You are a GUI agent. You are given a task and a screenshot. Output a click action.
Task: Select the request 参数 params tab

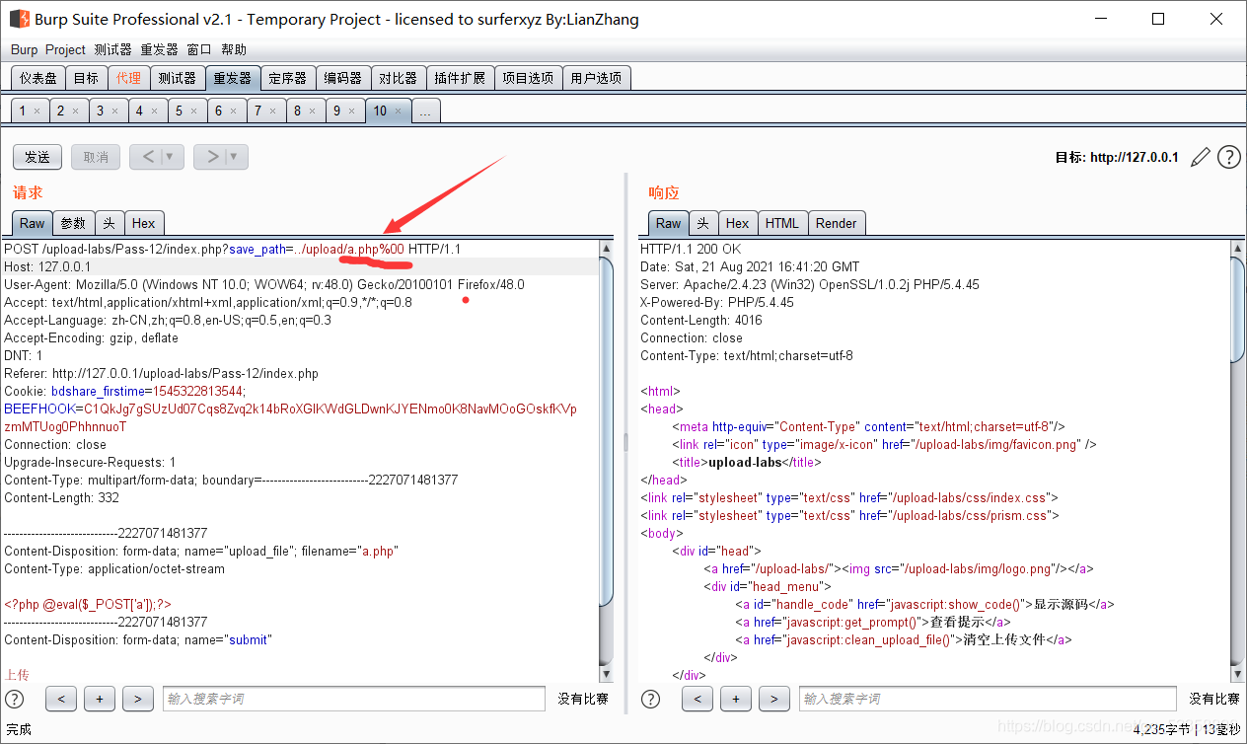click(x=73, y=223)
